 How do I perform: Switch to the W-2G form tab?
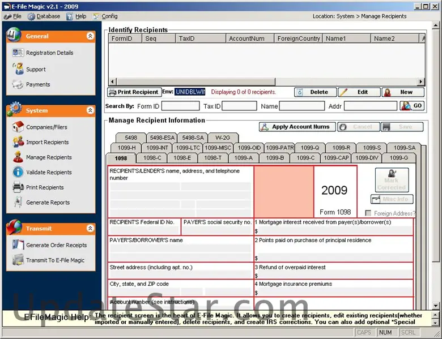(x=223, y=138)
